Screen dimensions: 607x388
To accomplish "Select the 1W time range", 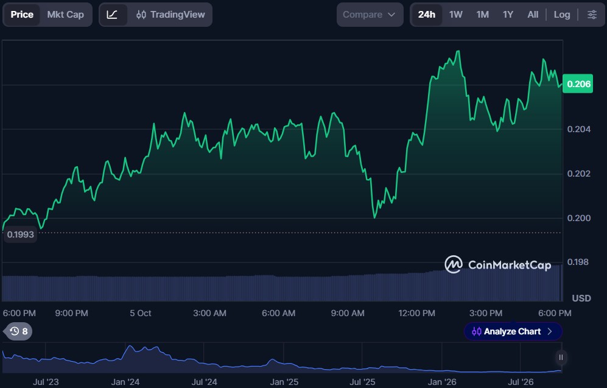I will 455,15.
